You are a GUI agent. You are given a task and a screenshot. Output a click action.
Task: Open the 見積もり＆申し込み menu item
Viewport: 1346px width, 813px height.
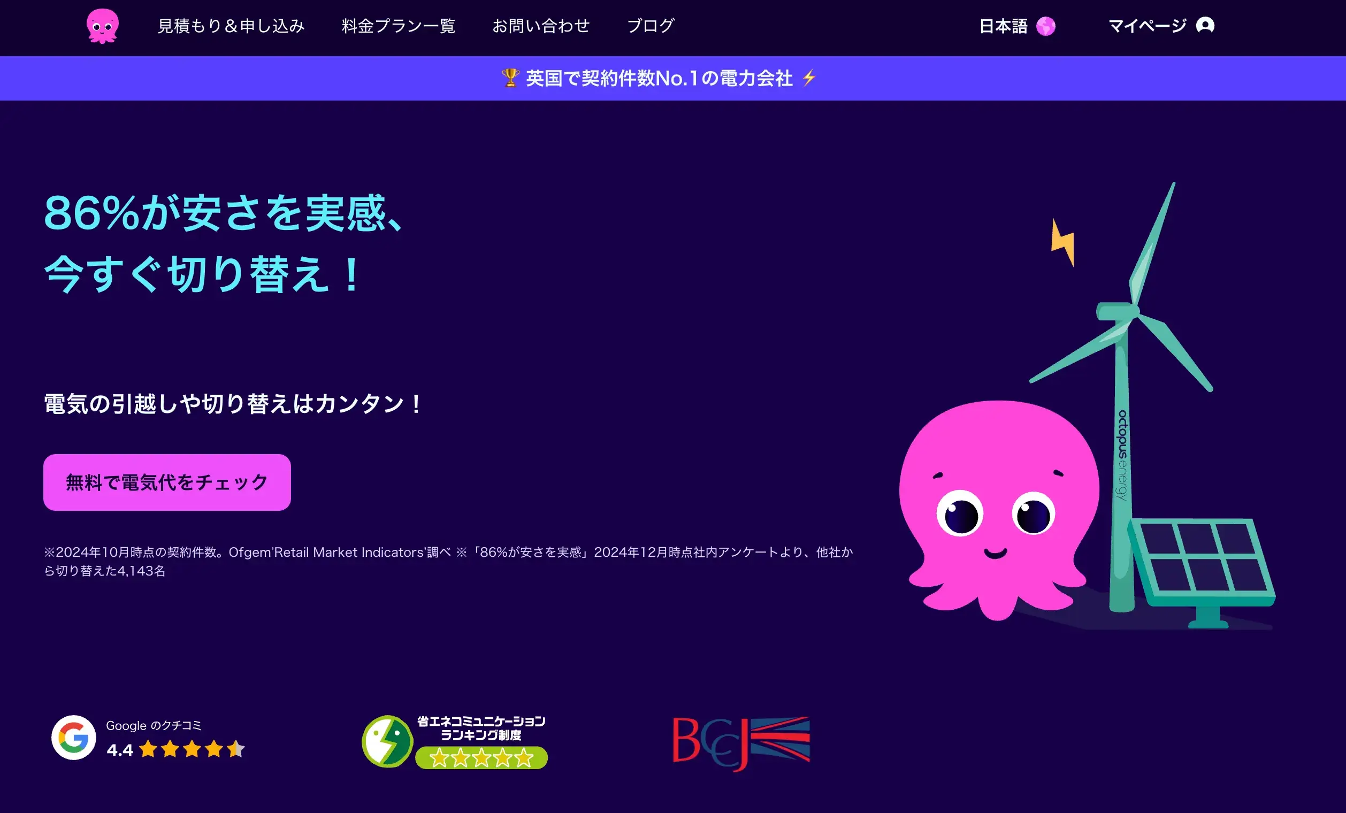(231, 26)
